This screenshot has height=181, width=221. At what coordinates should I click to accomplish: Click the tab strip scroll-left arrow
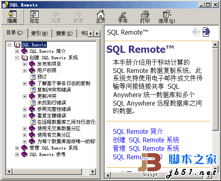pyautogui.click(x=91, y=34)
